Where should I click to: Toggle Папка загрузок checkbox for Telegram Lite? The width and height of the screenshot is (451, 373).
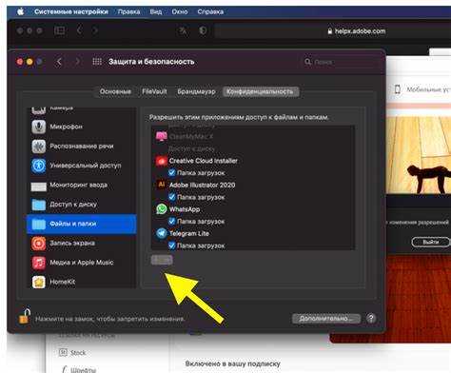(171, 245)
